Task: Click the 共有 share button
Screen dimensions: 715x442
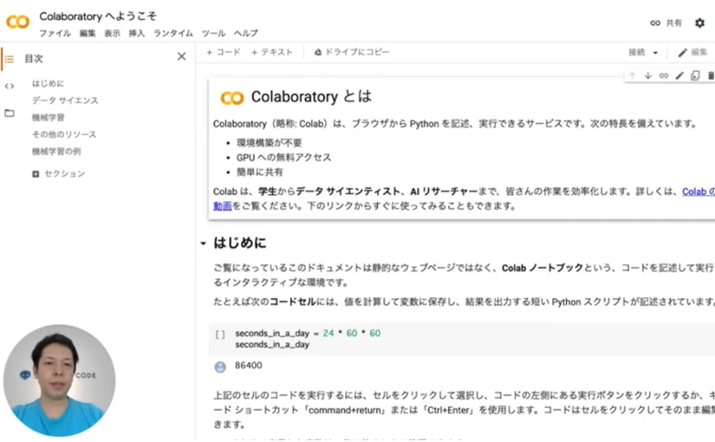Action: coord(666,23)
